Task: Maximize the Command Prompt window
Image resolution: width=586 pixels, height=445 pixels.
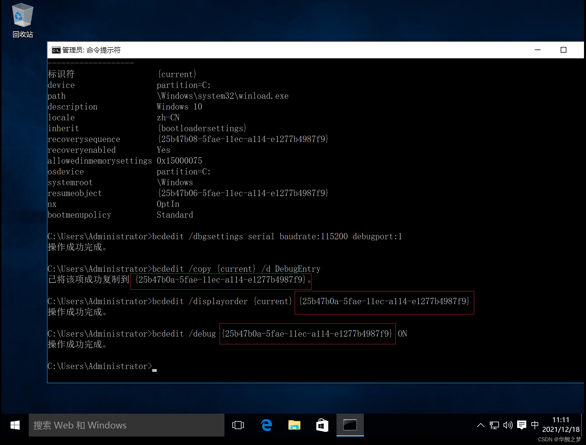Action: pyautogui.click(x=563, y=50)
